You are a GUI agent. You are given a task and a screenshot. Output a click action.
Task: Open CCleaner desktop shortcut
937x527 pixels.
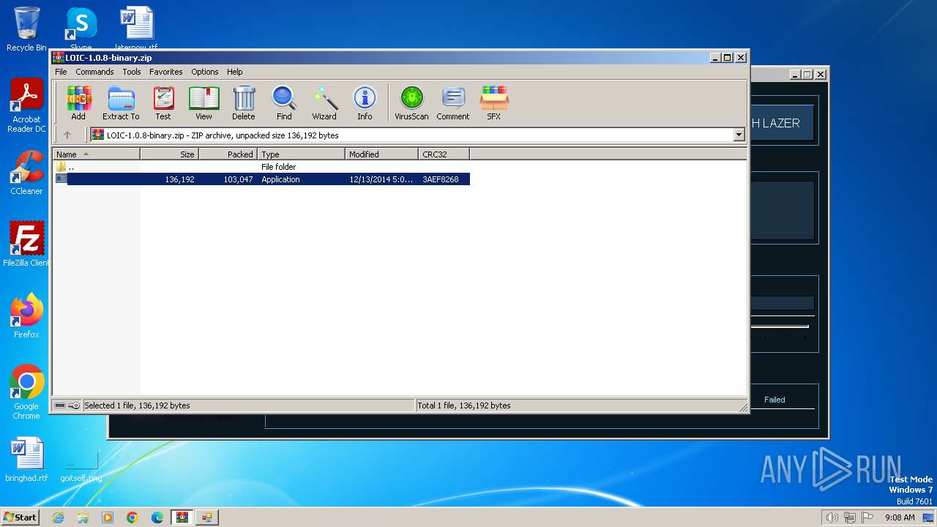26,173
